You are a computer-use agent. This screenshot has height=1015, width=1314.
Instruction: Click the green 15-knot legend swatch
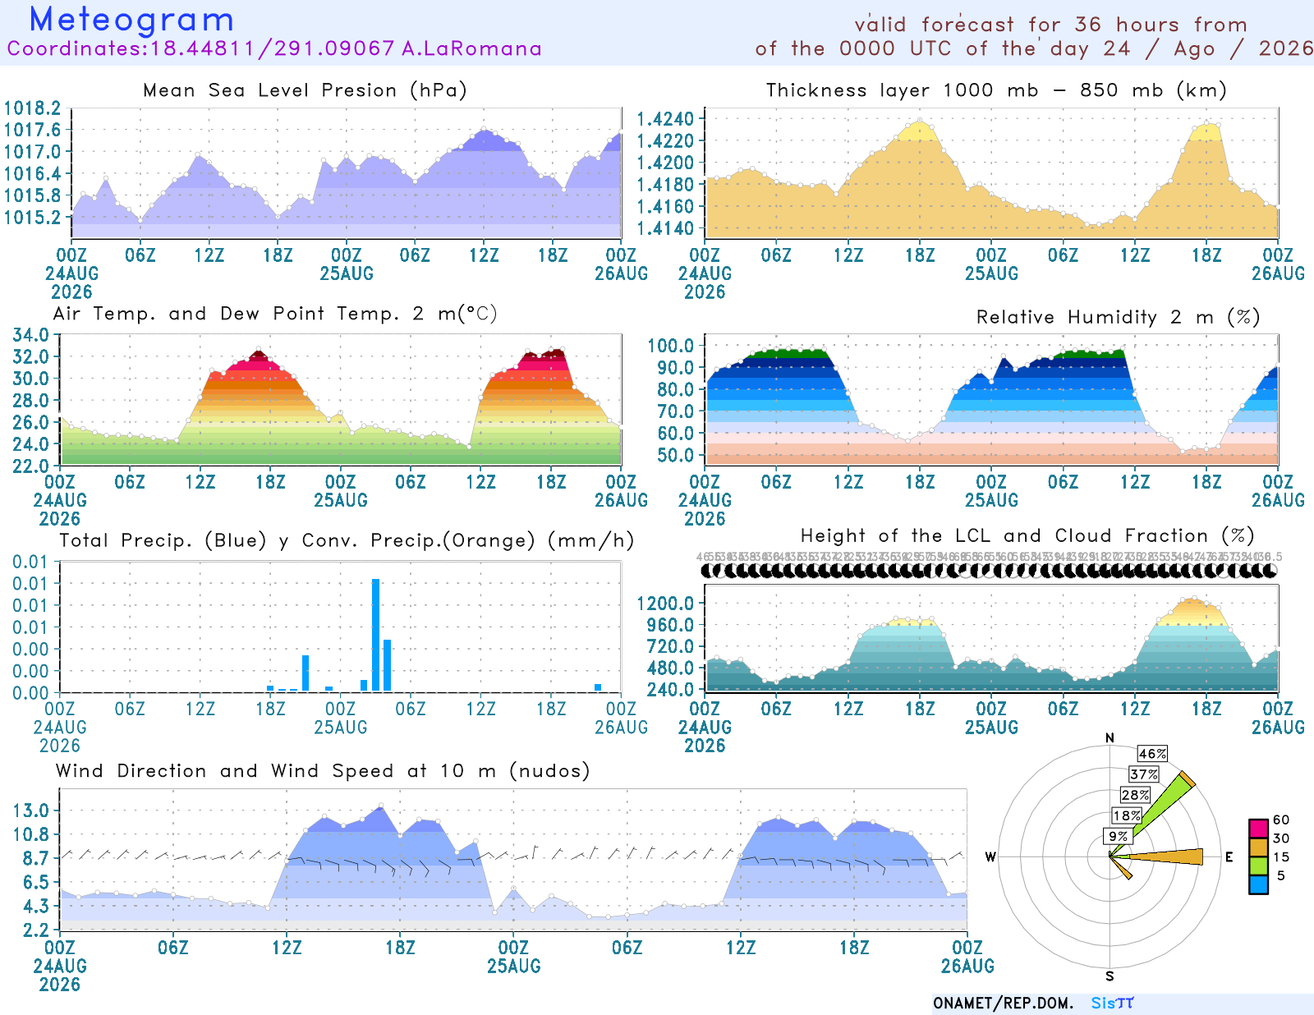tap(1258, 866)
